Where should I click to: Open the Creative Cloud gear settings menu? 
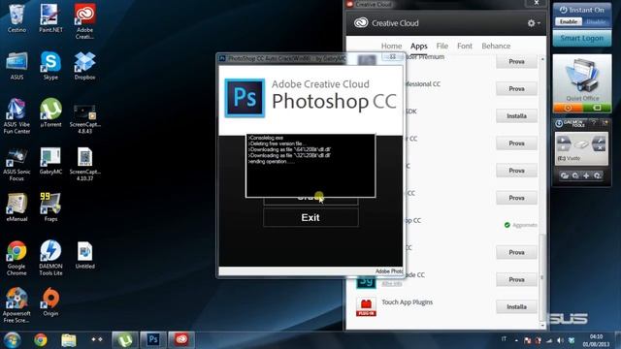click(534, 23)
